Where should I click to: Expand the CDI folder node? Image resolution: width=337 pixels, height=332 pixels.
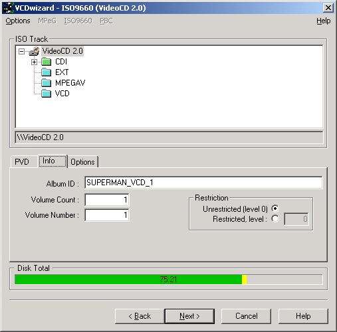point(34,62)
